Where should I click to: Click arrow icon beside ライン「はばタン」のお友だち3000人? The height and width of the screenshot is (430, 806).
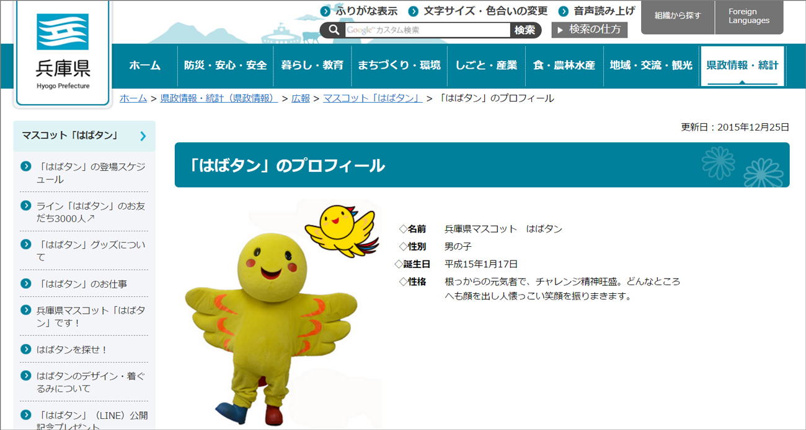coord(25,205)
